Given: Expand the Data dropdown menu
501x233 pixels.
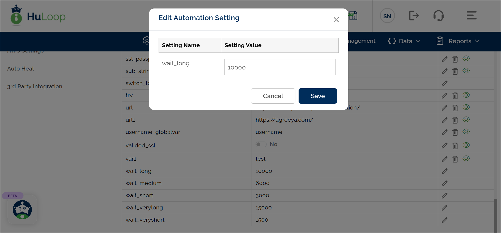Looking at the screenshot, I should [x=404, y=41].
